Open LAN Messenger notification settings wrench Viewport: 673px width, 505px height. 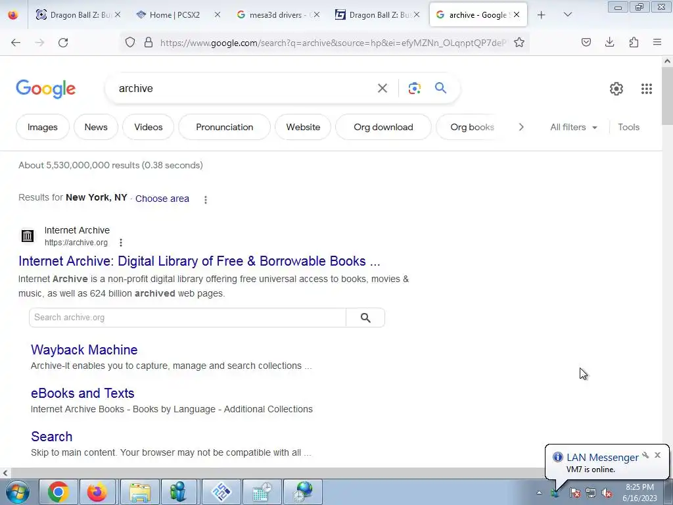tap(645, 455)
